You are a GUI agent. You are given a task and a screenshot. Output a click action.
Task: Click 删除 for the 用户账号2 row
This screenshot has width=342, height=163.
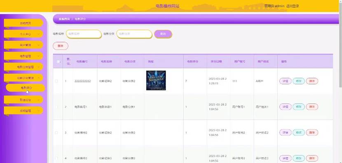[312, 133]
